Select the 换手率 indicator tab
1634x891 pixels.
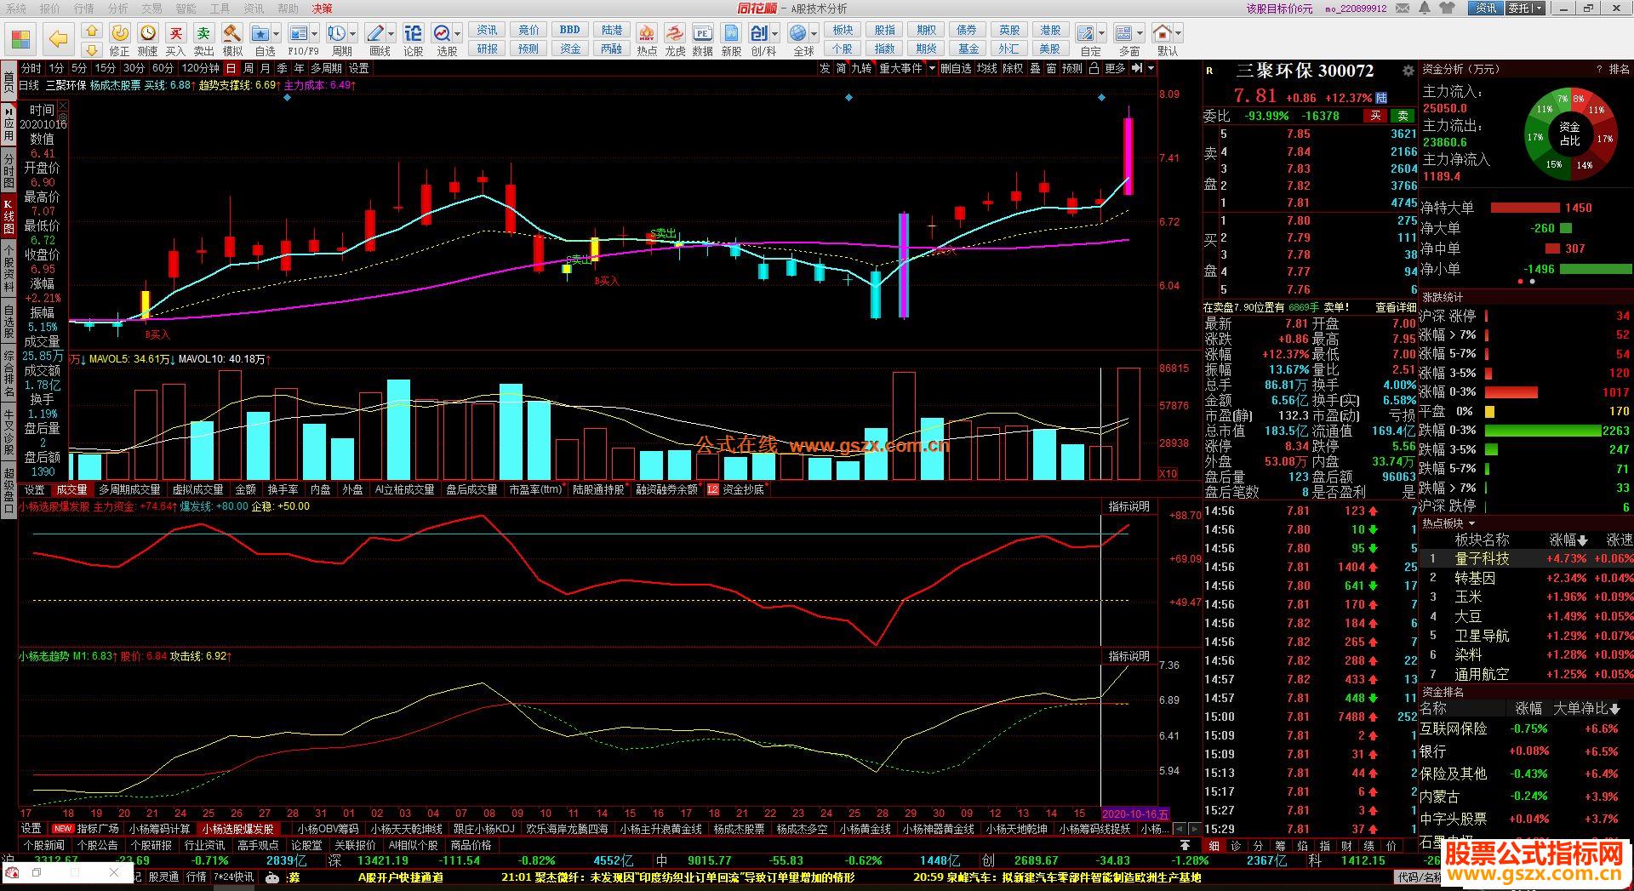pos(283,489)
